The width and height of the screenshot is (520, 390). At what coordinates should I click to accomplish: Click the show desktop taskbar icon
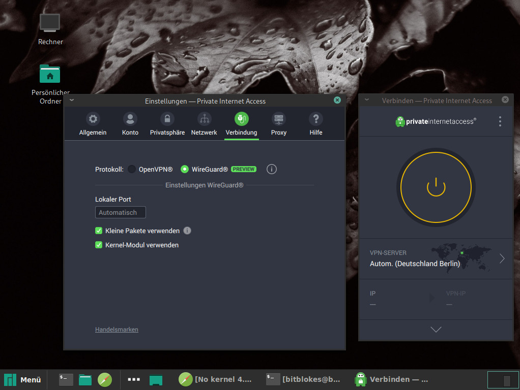(x=156, y=380)
